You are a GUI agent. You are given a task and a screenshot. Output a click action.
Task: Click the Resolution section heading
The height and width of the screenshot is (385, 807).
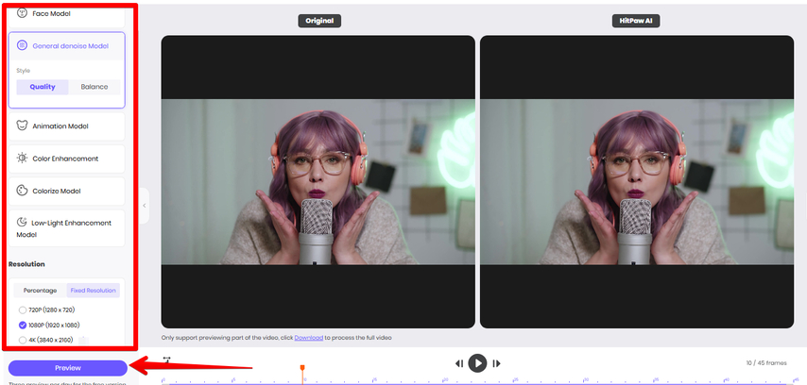(26, 264)
